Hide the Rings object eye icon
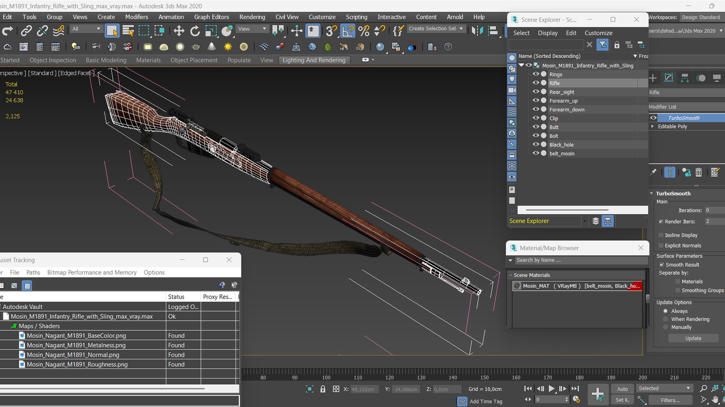725x407 pixels. (535, 74)
